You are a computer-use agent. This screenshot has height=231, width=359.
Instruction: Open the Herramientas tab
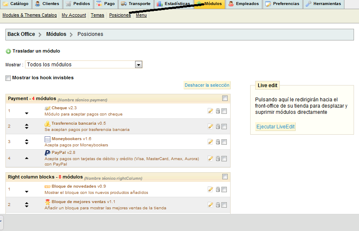coord(324,4)
